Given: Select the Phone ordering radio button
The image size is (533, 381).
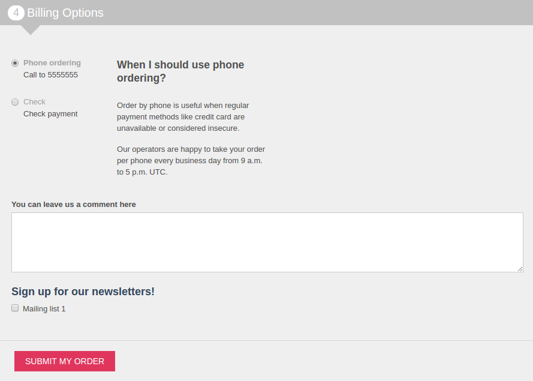Looking at the screenshot, I should point(15,63).
